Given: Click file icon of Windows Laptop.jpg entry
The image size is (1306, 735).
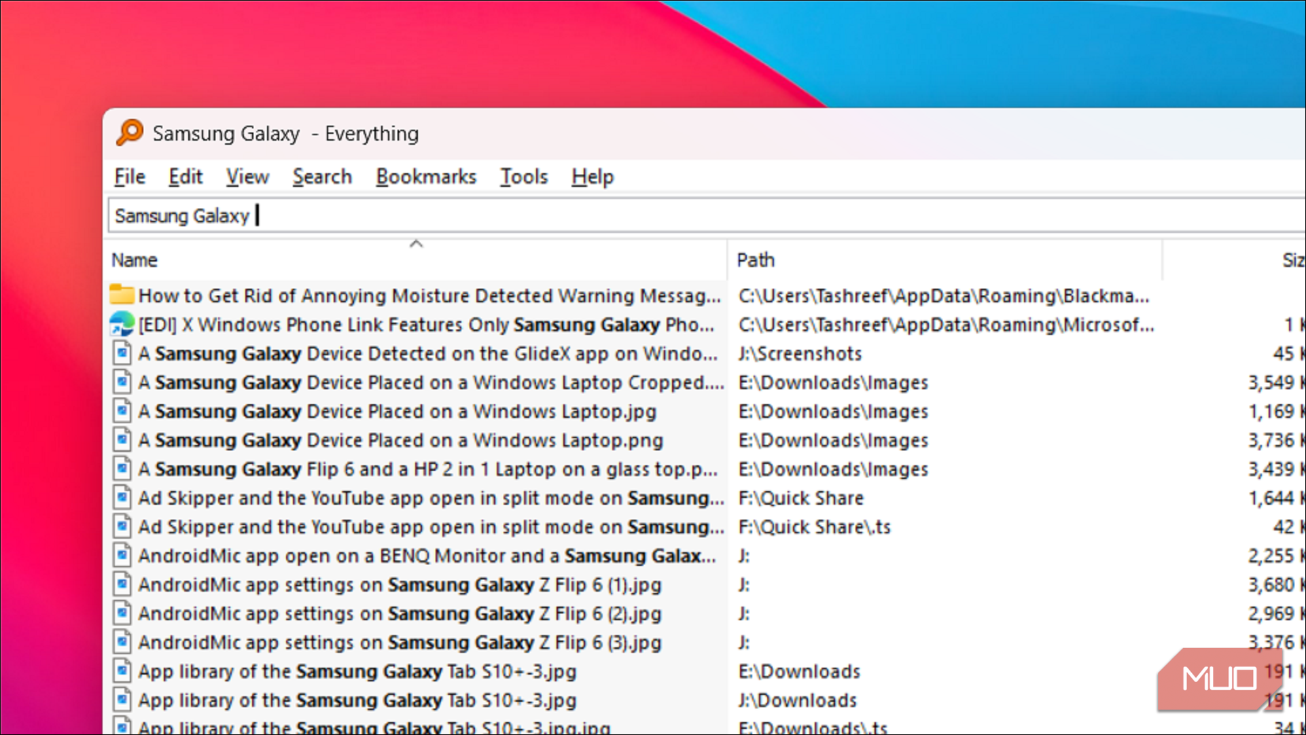Looking at the screenshot, I should [122, 411].
